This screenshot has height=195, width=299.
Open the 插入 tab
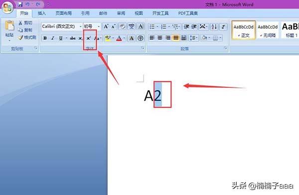pos(42,13)
